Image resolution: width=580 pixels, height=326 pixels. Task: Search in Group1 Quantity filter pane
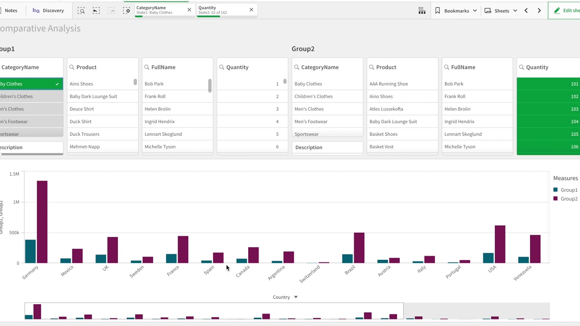click(x=222, y=67)
